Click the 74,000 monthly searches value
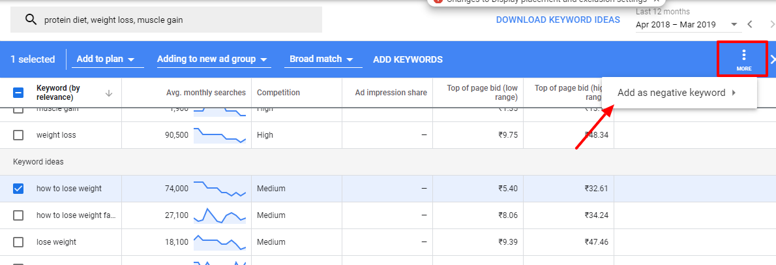The height and width of the screenshot is (265, 776). (177, 188)
